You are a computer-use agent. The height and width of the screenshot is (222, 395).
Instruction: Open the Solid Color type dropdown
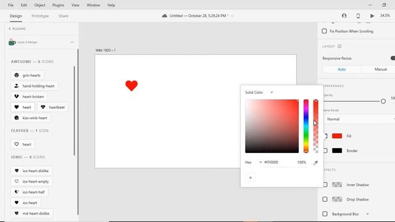point(259,92)
